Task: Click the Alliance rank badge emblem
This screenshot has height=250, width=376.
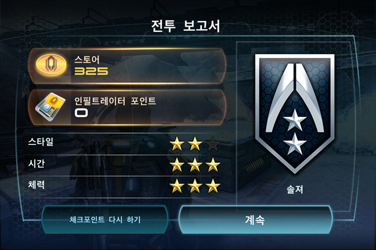Action: (295, 114)
